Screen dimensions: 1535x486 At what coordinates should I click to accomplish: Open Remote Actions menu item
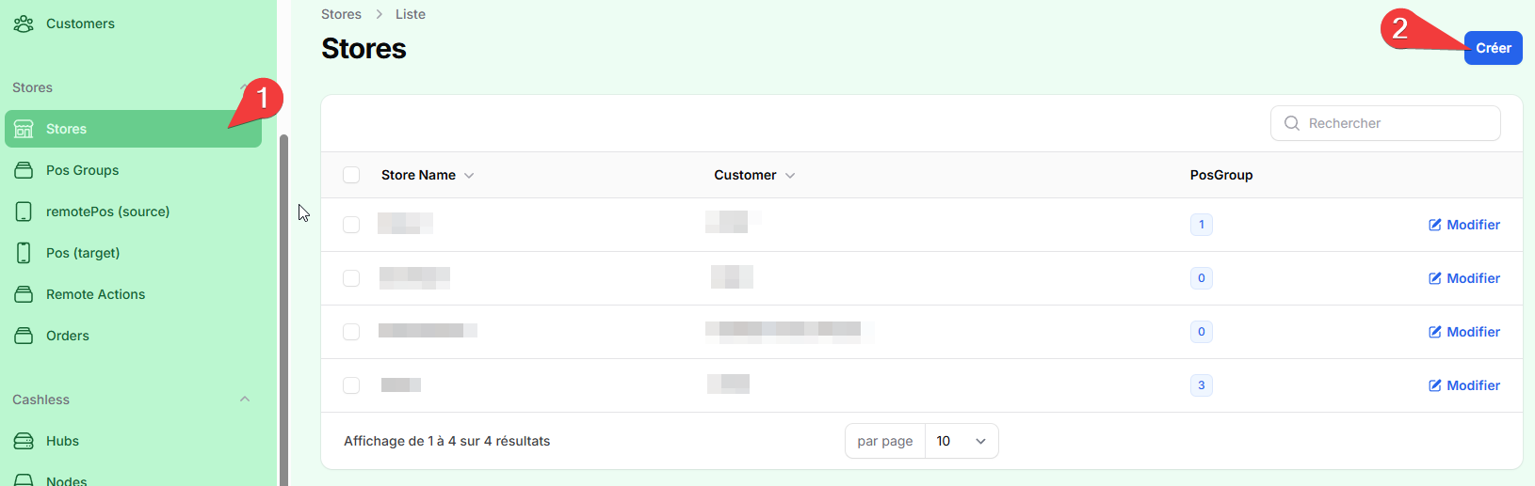point(134,294)
